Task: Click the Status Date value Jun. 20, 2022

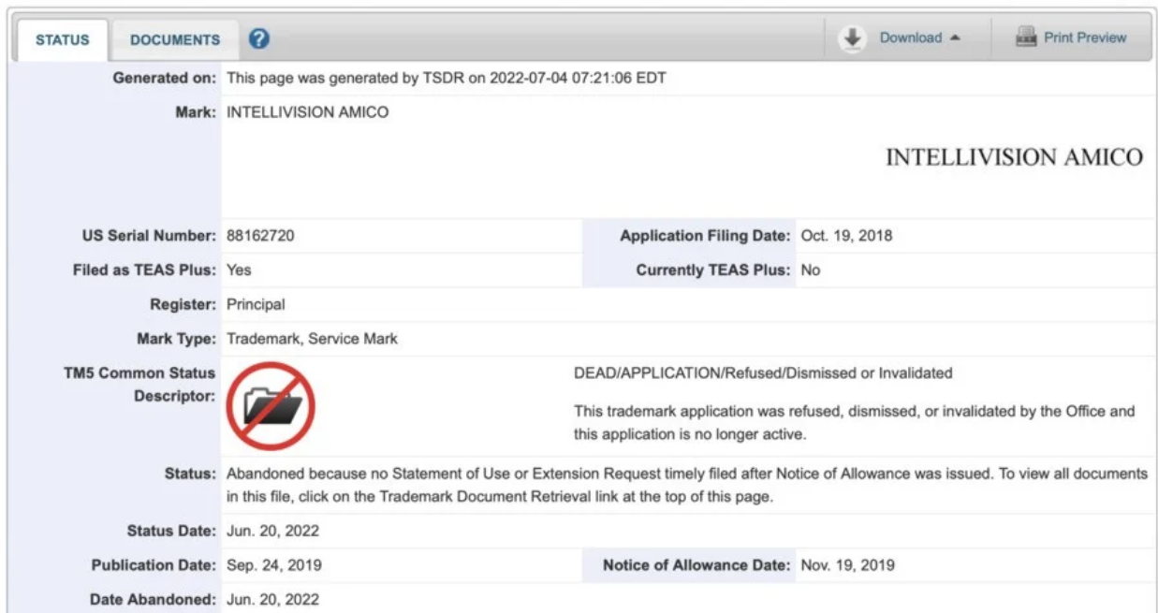Action: pos(272,532)
